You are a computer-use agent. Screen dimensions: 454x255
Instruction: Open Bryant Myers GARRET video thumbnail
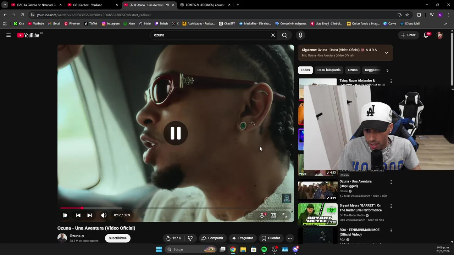(x=318, y=214)
